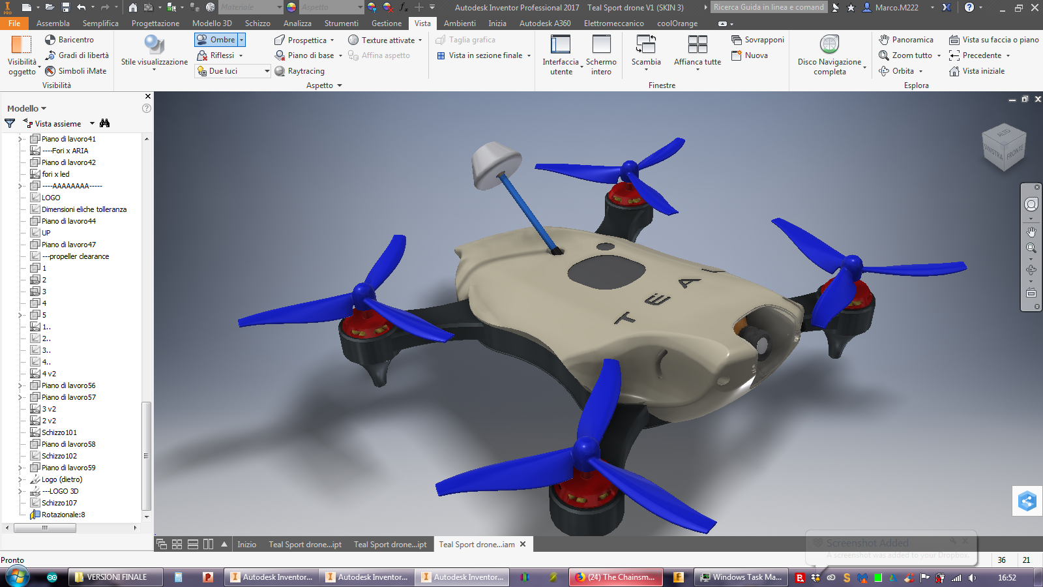
Task: Open a Nuova window
Action: pos(749,55)
